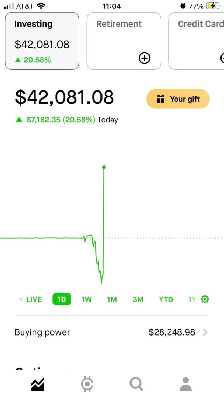Switch to the Credit Card account card
Image resolution: width=224 pixels, height=399 pixels.
point(198,41)
